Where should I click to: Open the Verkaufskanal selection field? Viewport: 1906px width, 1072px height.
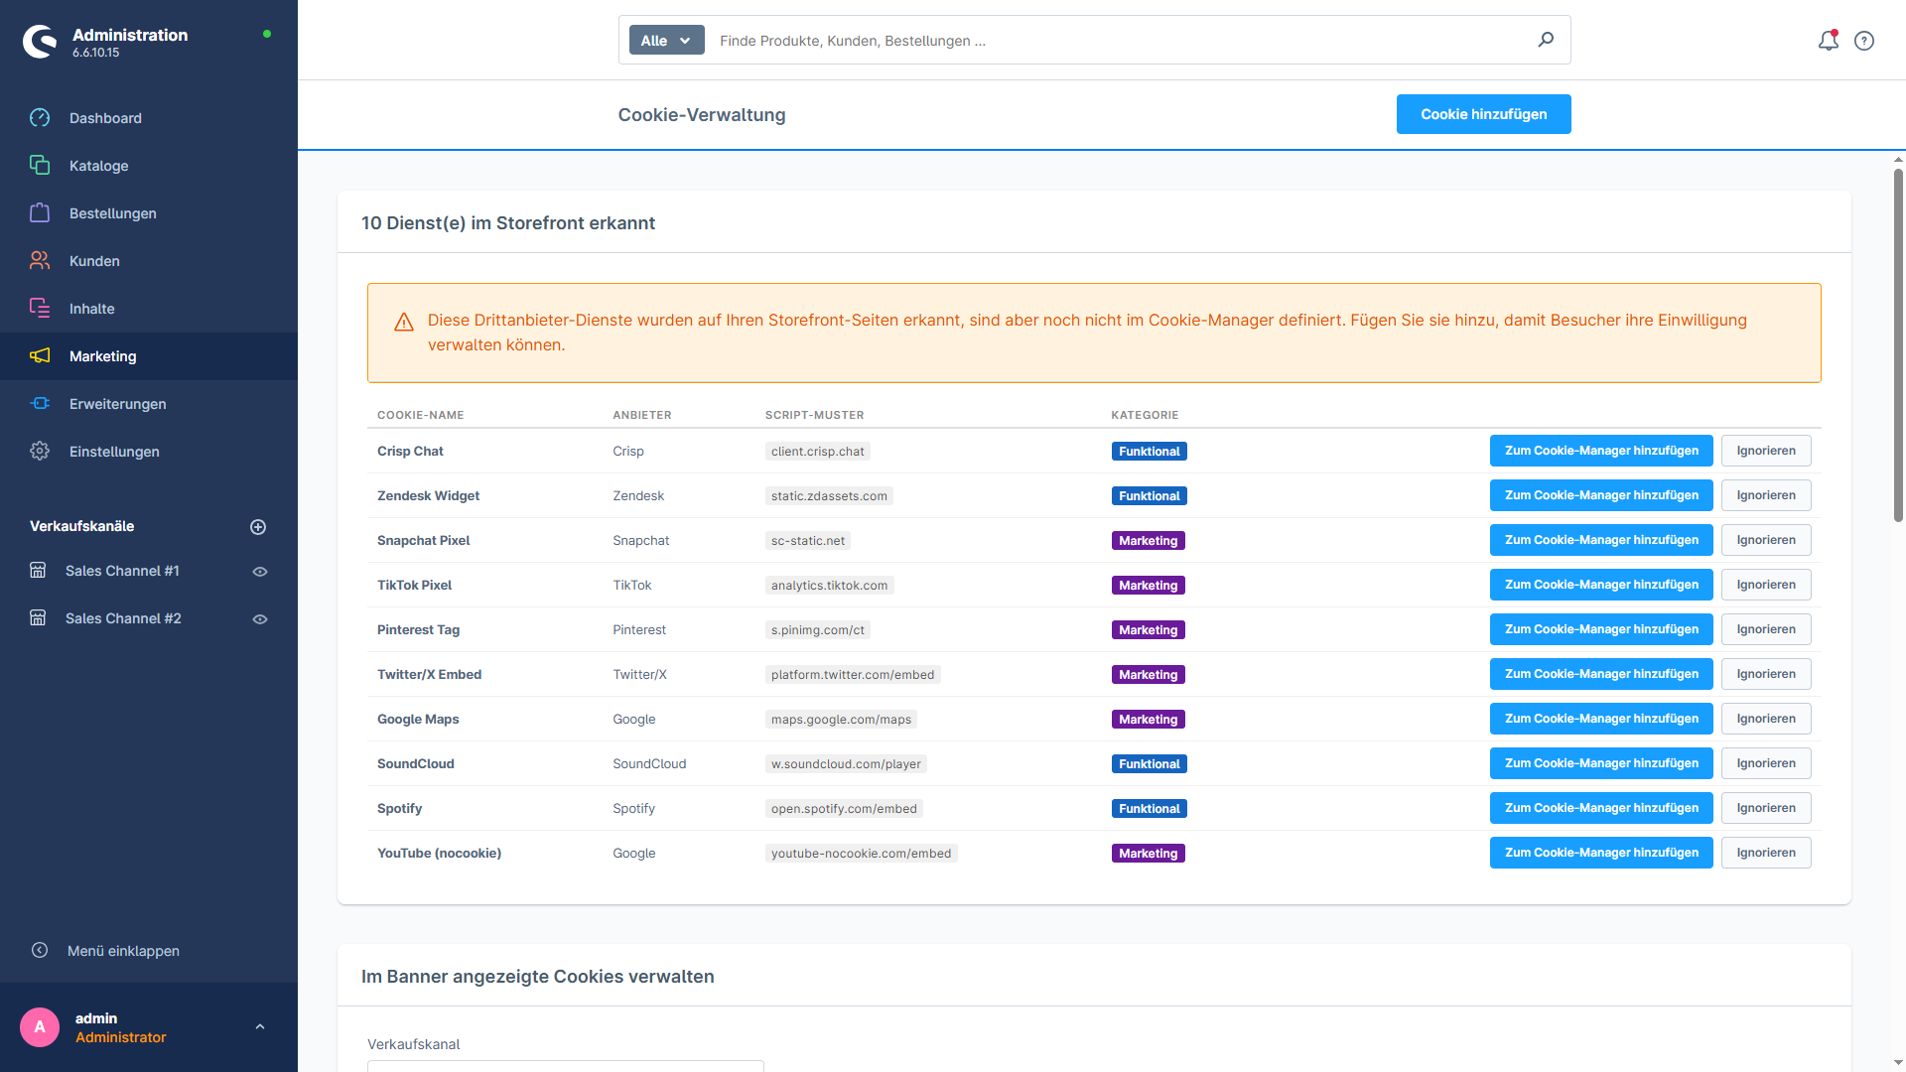566,1066
